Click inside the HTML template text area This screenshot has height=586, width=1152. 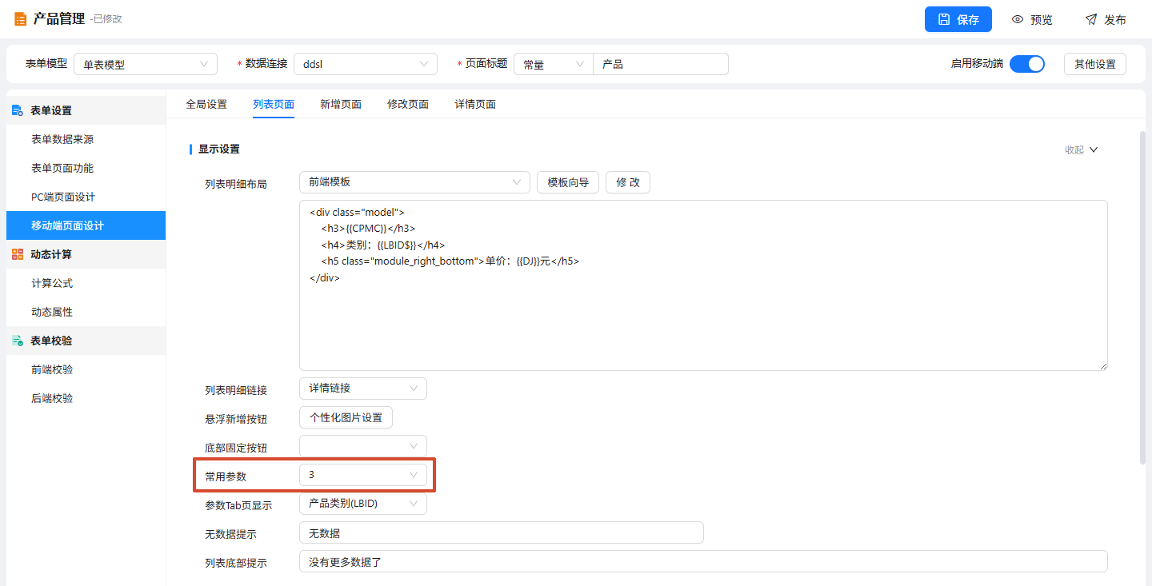tap(703, 285)
